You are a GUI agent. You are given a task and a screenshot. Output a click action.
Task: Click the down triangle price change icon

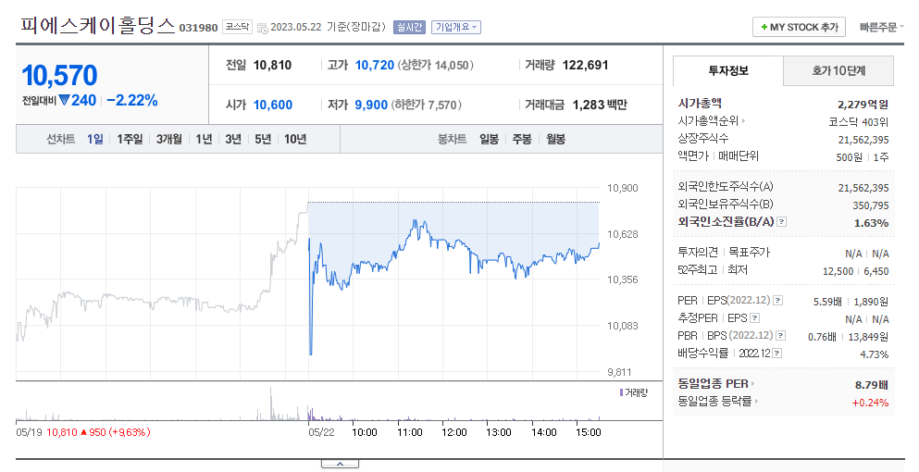tap(64, 100)
